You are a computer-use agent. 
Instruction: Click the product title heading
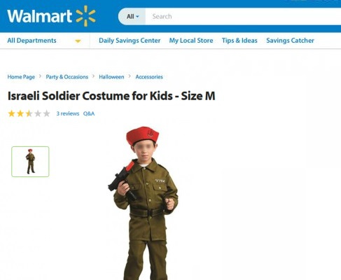point(111,96)
